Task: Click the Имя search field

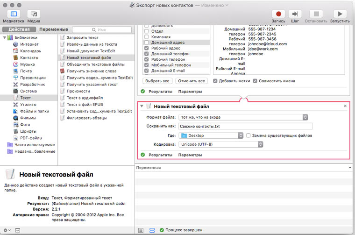Action: 102,29
